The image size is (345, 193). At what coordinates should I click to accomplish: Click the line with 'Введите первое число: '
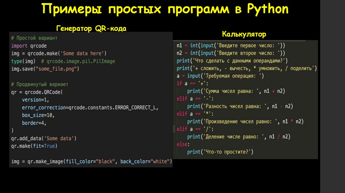point(231,46)
